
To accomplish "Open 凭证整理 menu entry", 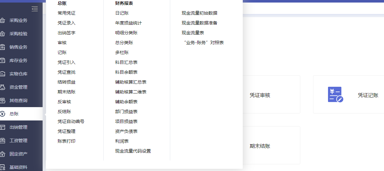I will click(66, 131).
